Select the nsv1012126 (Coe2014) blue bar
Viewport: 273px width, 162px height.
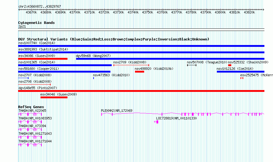[x=240, y=72]
